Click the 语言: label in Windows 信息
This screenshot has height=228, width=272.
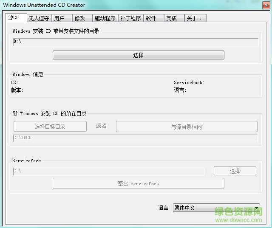pos(180,90)
